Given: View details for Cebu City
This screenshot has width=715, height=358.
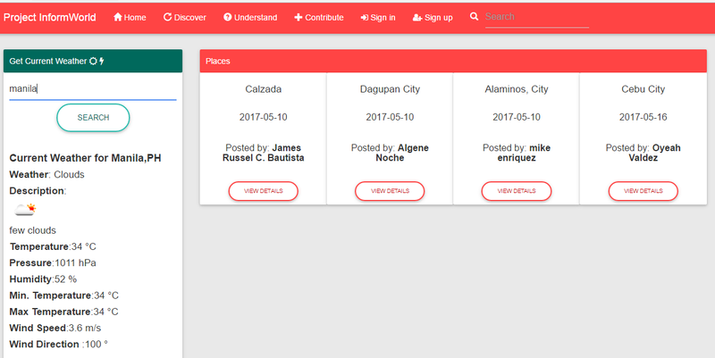Looking at the screenshot, I should tap(643, 190).
